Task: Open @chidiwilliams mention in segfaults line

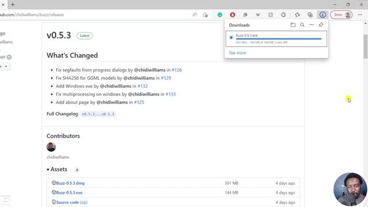Action: pos(149,70)
